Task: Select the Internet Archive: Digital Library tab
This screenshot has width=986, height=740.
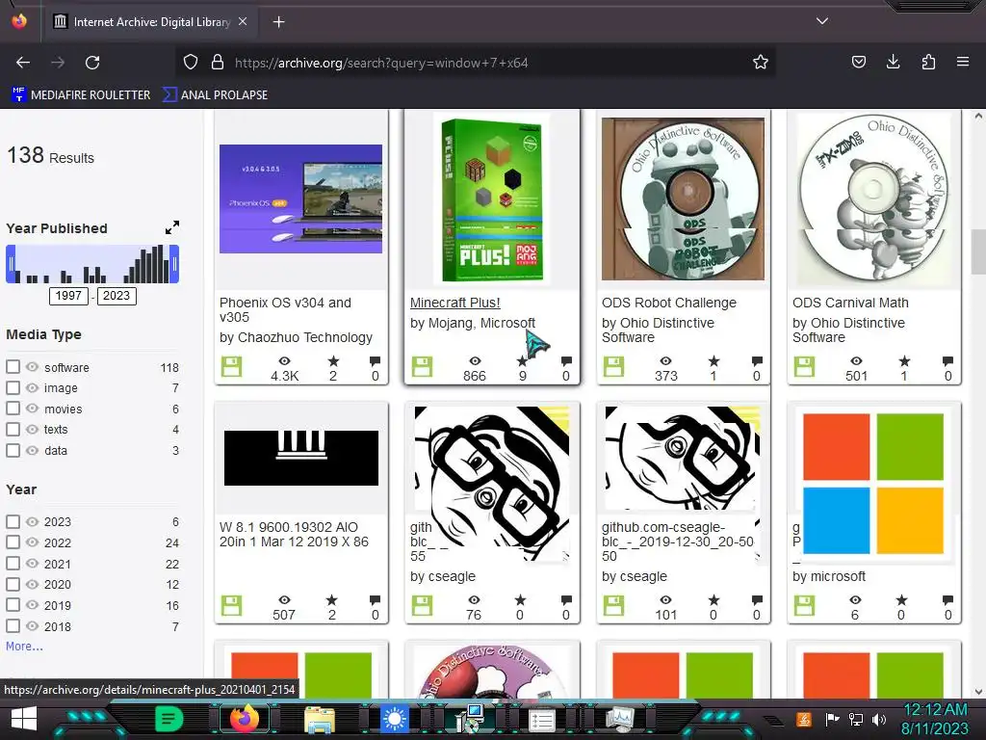Action: tap(151, 22)
